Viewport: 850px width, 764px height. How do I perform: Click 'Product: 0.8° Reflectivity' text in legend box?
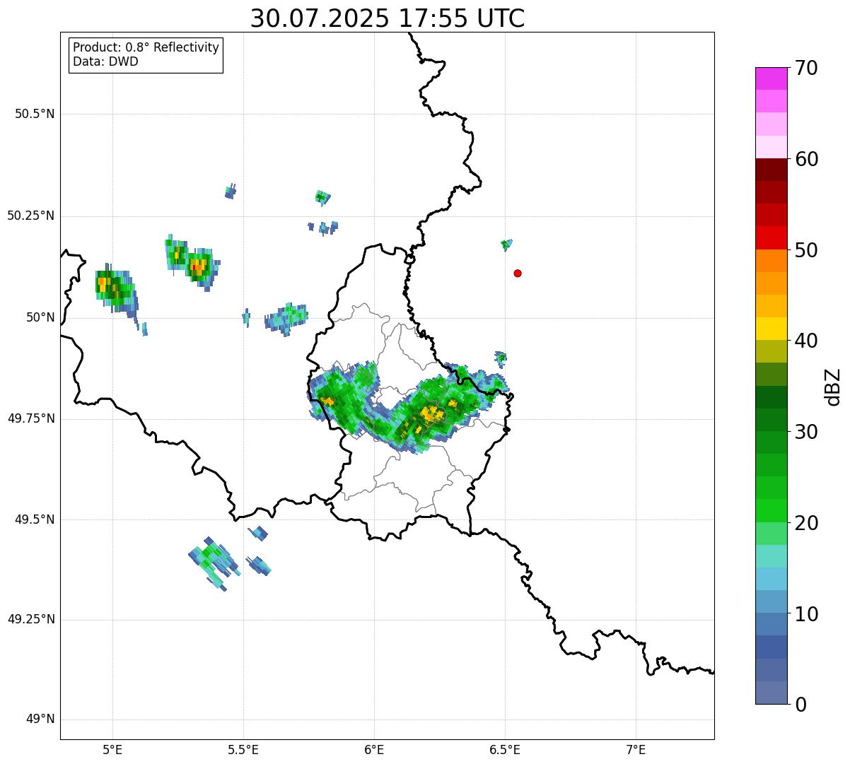pyautogui.click(x=146, y=47)
